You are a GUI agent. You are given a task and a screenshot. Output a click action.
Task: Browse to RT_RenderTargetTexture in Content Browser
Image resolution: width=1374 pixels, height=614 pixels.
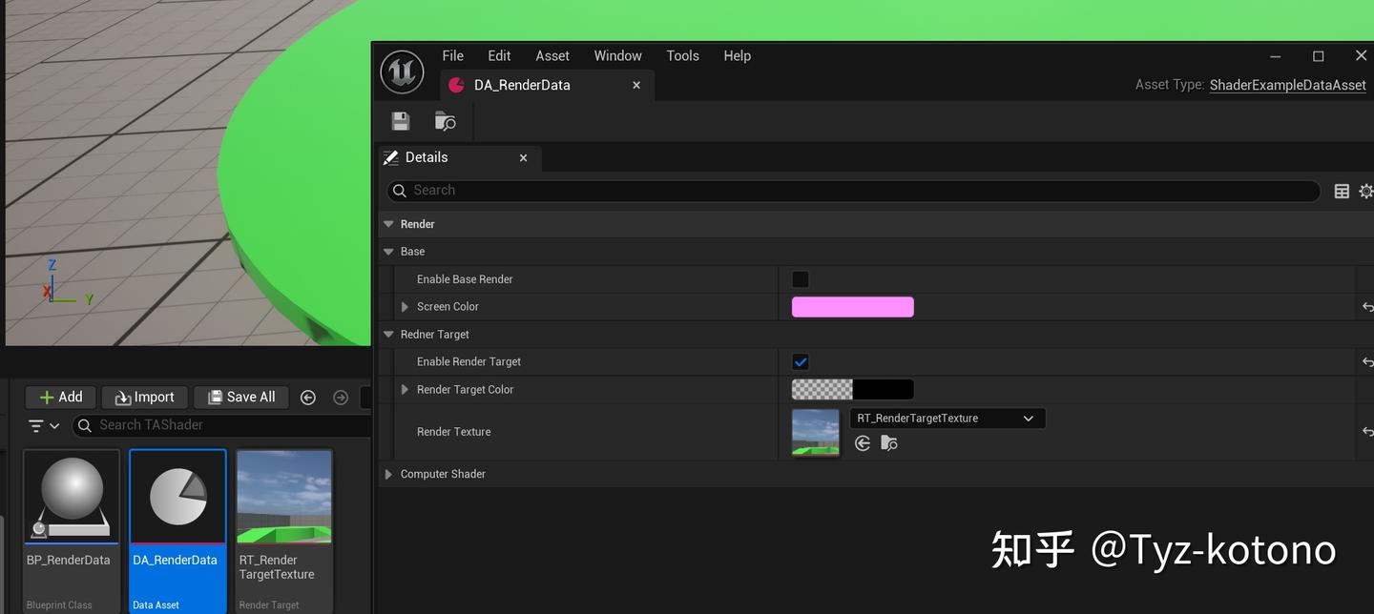(888, 442)
